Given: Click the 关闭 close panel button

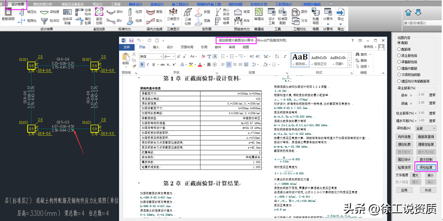Looking at the screenshot, I should 428,190.
